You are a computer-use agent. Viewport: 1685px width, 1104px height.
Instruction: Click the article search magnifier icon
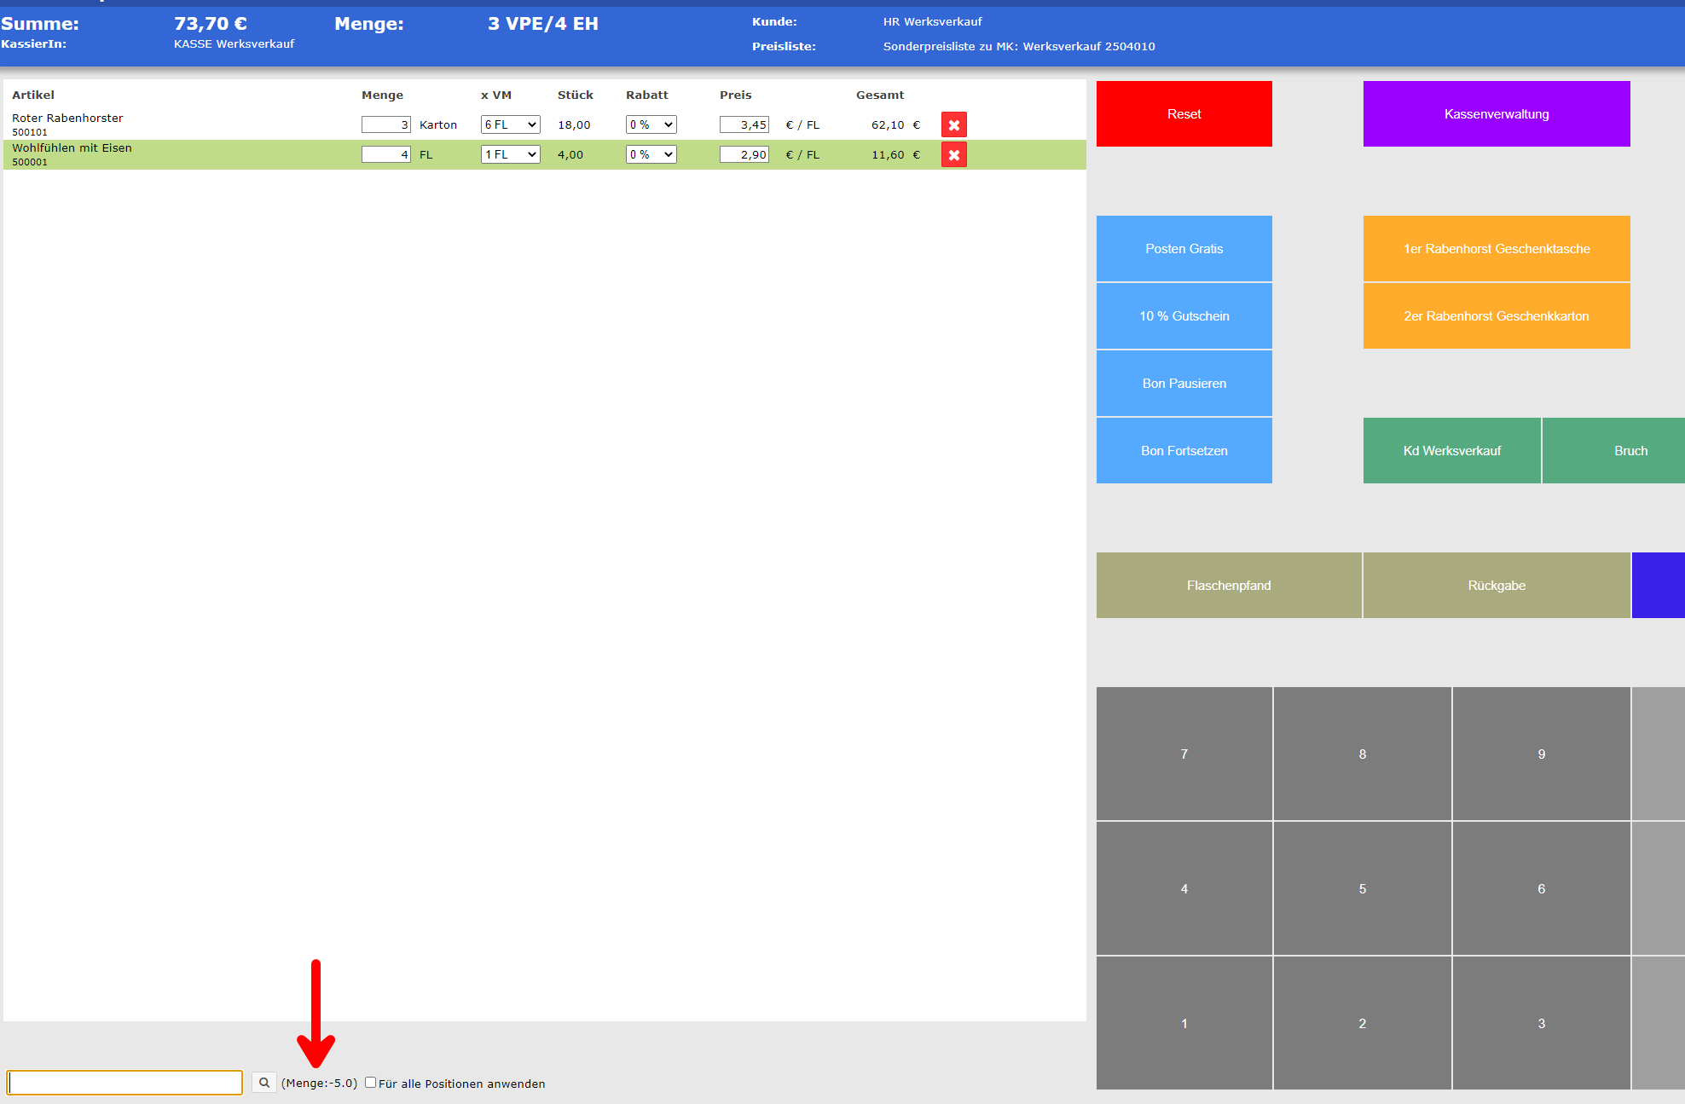pos(264,1083)
